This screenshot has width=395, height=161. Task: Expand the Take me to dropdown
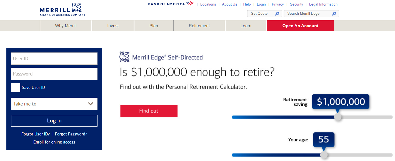click(x=54, y=104)
